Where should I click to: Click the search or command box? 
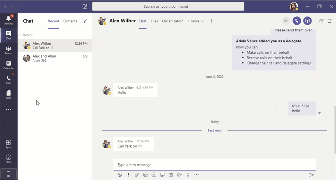click(x=168, y=6)
